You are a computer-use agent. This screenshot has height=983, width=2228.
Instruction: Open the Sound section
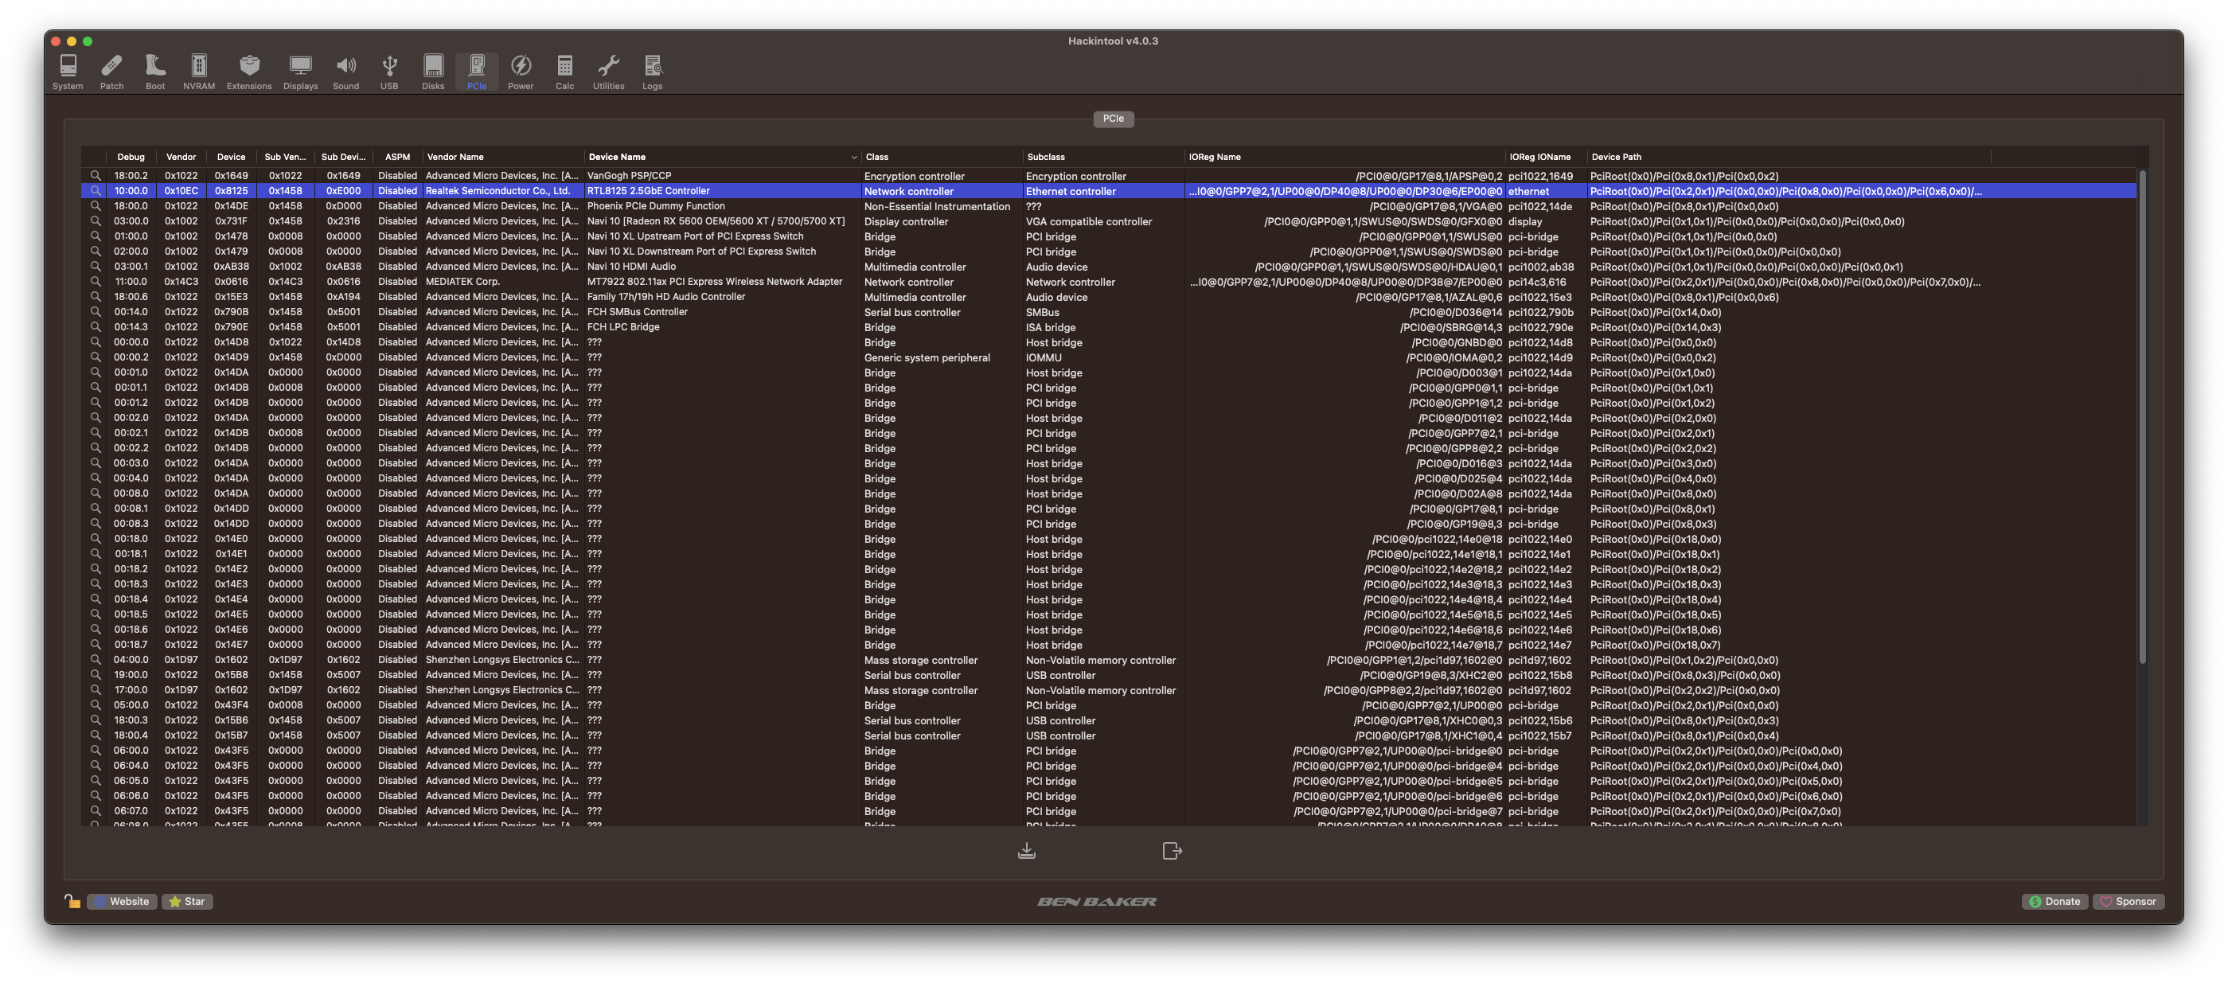pos(346,72)
